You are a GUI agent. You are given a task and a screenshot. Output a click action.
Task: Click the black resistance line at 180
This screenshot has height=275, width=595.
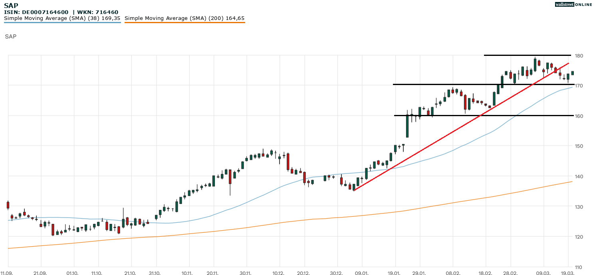527,55
